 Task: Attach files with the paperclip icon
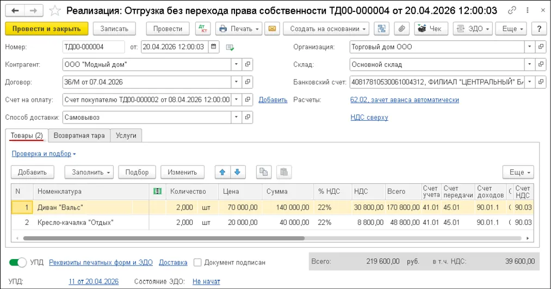tap(401, 29)
